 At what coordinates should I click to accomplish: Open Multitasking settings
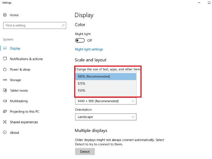coord(19,101)
